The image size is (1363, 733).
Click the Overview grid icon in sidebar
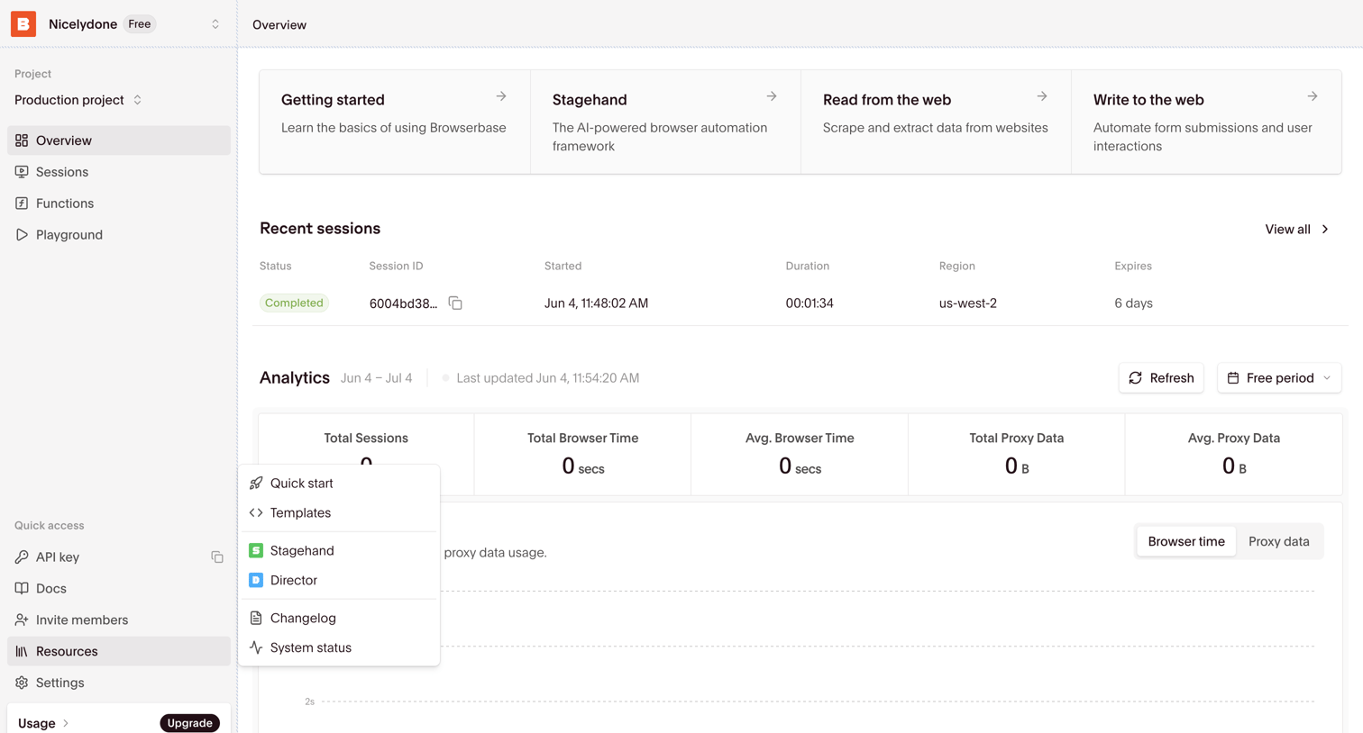[x=22, y=140]
